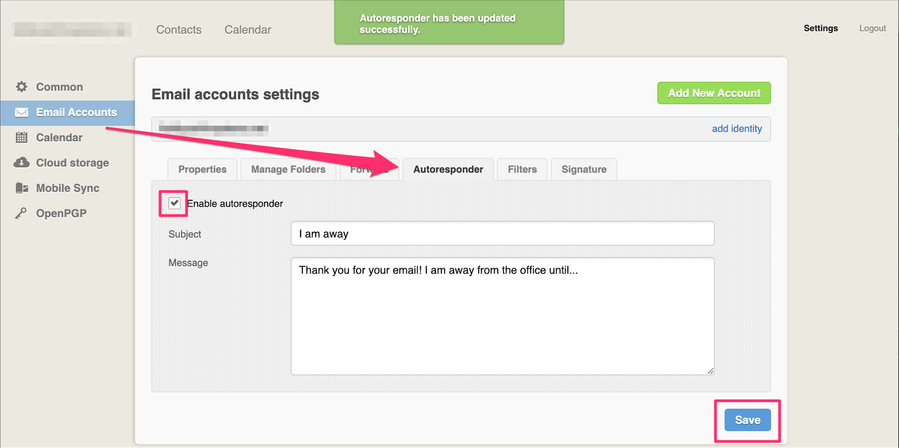This screenshot has width=899, height=448.
Task: Click inside the Message text area
Action: pos(502,316)
